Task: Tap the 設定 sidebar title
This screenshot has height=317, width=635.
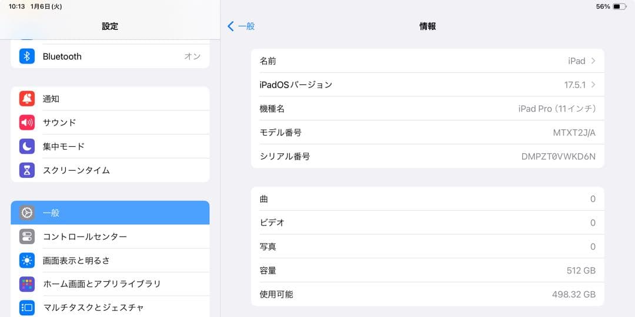Action: pyautogui.click(x=110, y=26)
